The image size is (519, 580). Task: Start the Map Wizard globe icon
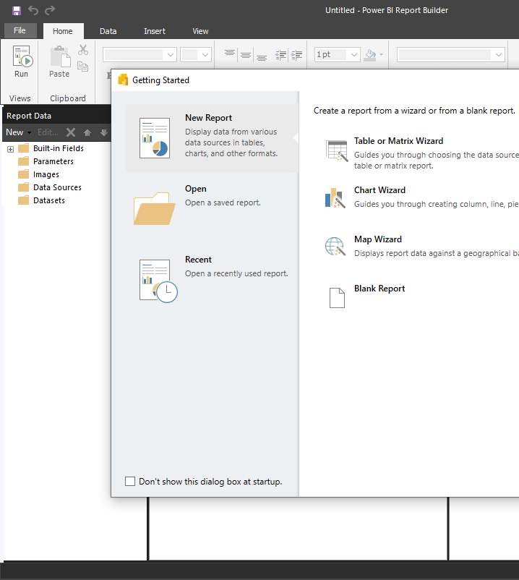click(336, 247)
